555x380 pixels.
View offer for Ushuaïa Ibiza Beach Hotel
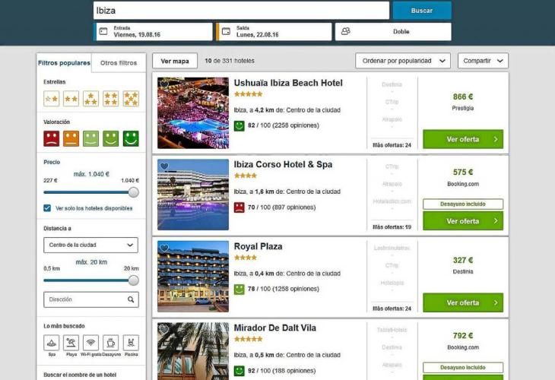point(463,139)
